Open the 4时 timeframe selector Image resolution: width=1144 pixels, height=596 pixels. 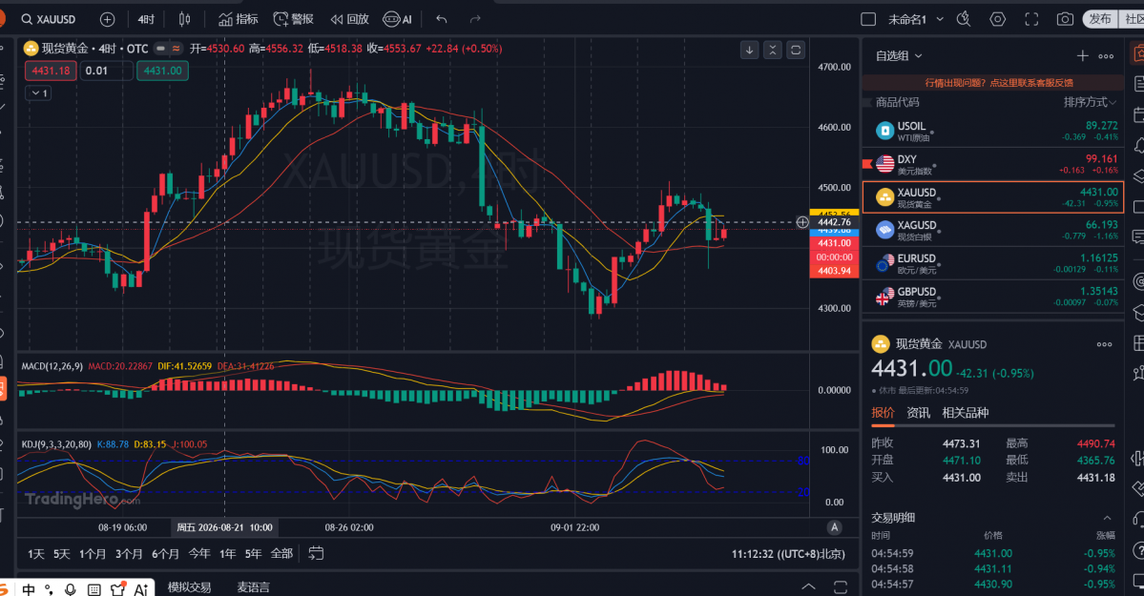pyautogui.click(x=147, y=19)
